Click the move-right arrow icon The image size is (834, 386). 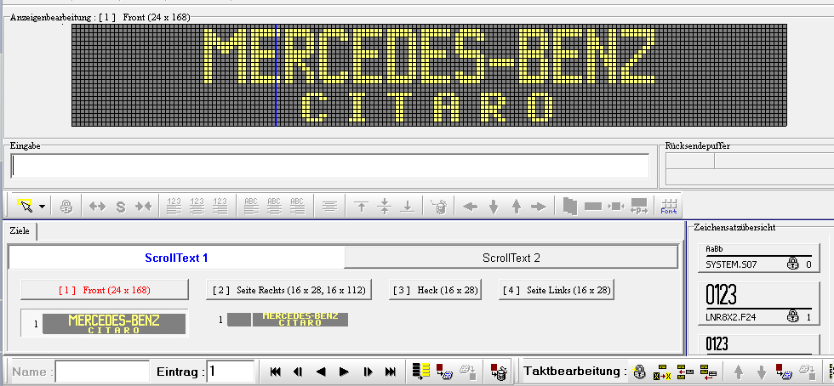coord(539,207)
